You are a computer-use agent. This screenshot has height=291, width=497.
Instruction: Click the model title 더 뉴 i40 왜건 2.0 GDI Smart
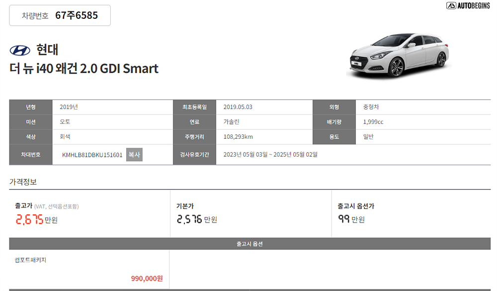coord(83,68)
